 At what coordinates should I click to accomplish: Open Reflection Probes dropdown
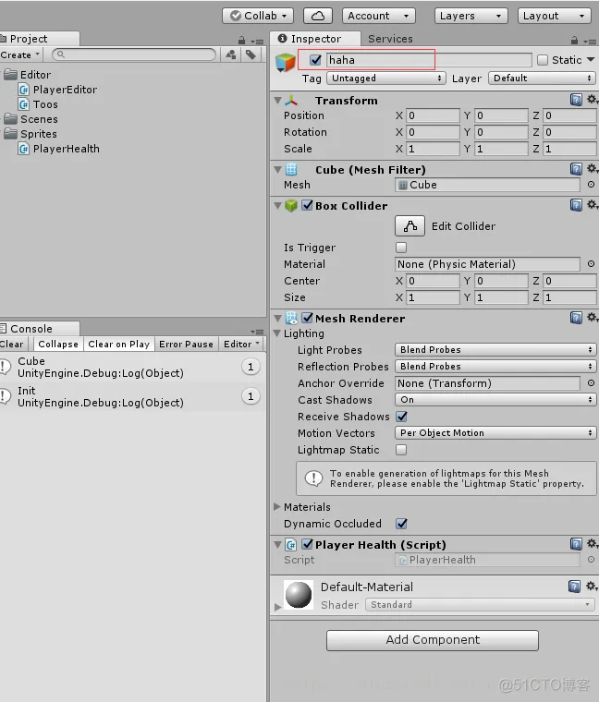point(495,366)
